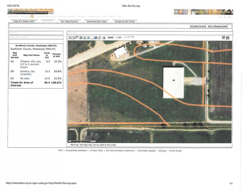
Task: Open the map scale dropdown
Action: point(125,37)
